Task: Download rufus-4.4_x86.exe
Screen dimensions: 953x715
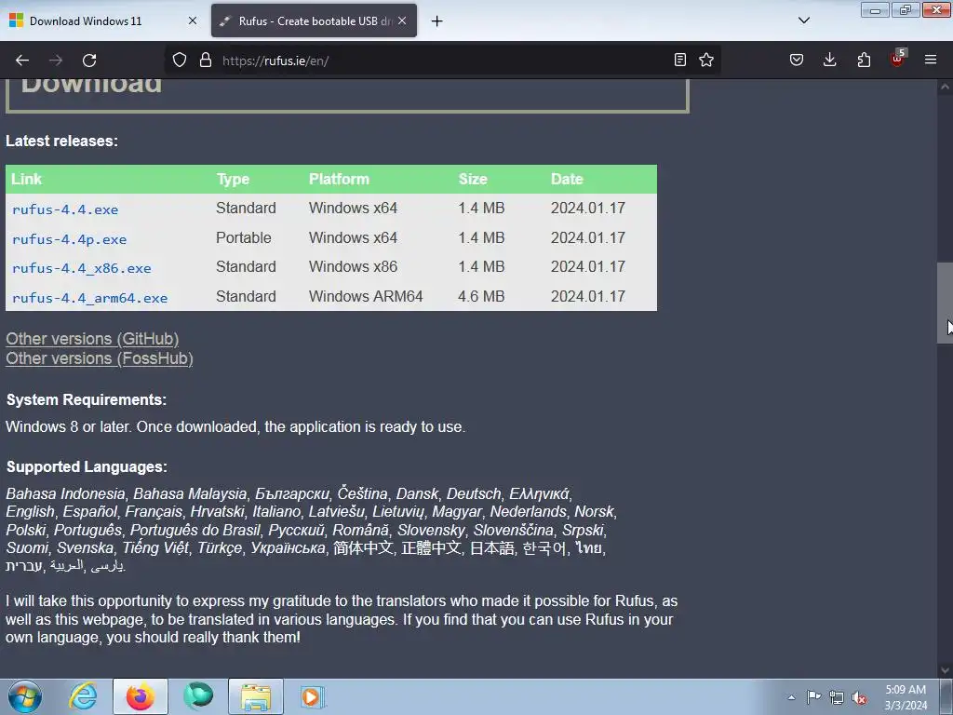Action: 82,268
